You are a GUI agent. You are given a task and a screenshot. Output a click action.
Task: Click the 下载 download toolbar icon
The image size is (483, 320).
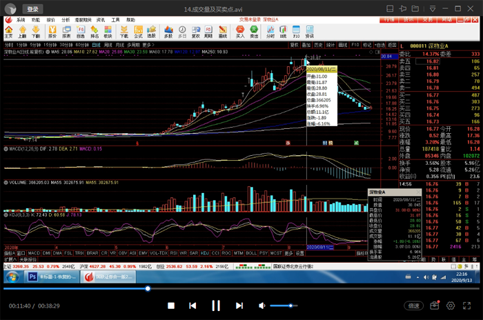(124, 32)
